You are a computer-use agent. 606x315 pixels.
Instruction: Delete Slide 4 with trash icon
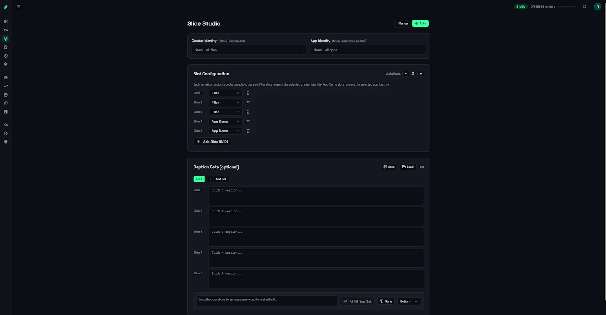point(248,122)
